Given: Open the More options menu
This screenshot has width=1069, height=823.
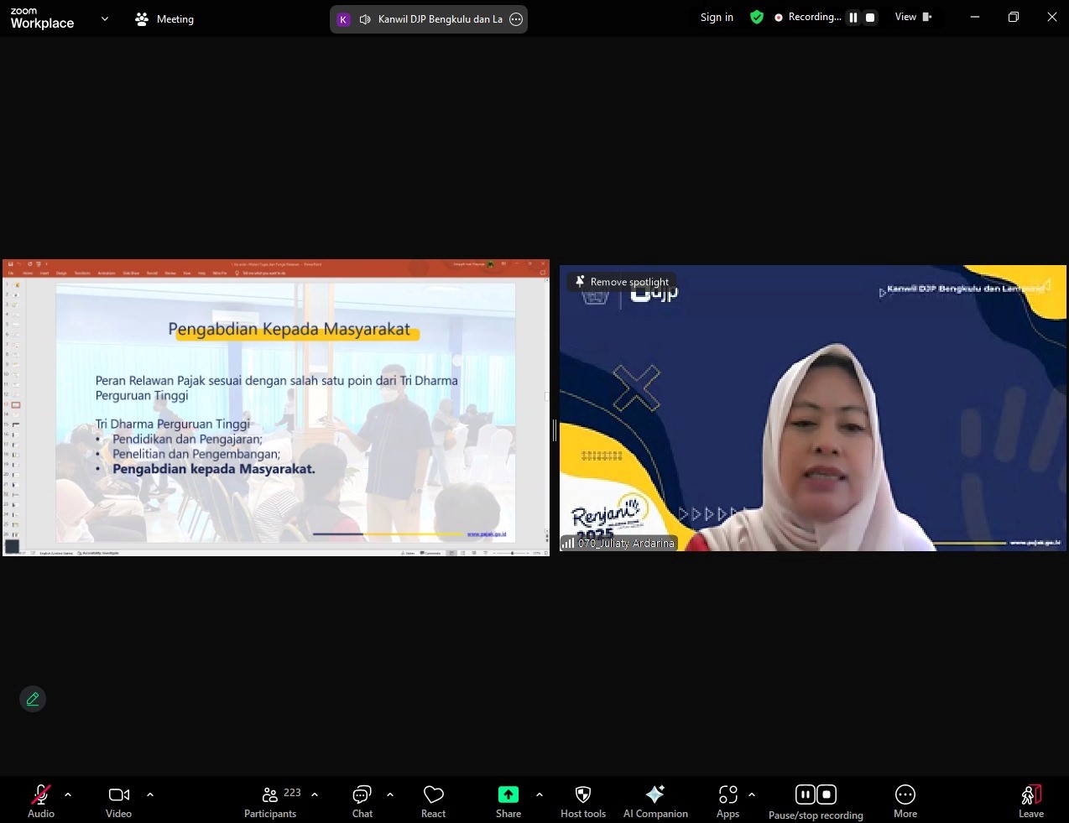Looking at the screenshot, I should coord(905,800).
